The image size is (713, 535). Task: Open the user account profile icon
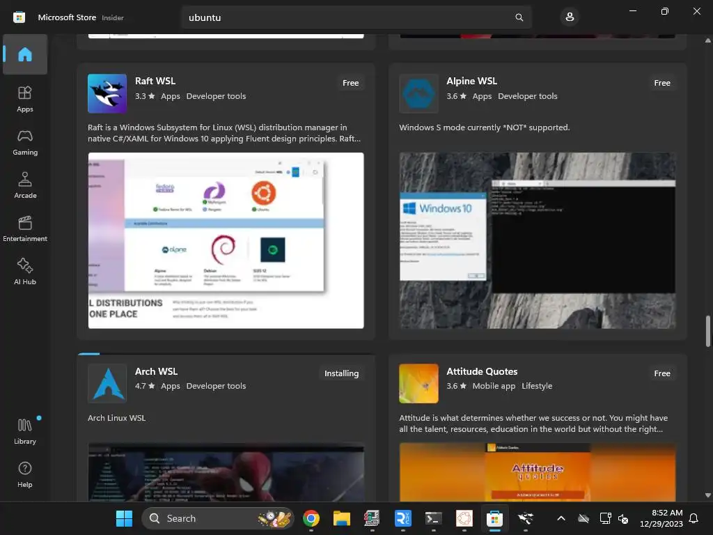[x=570, y=17]
